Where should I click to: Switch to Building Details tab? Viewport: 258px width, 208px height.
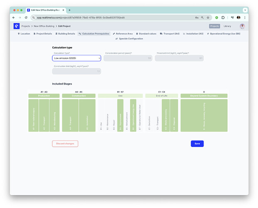65,34
